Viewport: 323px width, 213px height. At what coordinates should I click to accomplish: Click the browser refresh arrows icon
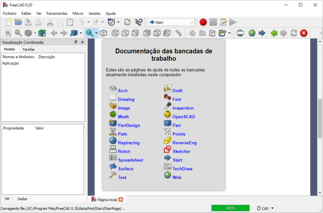[x=294, y=33]
